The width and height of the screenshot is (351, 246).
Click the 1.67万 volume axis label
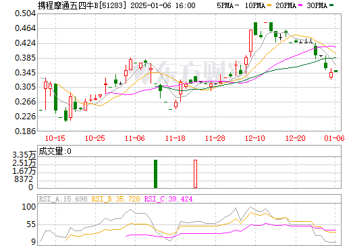click(24, 171)
